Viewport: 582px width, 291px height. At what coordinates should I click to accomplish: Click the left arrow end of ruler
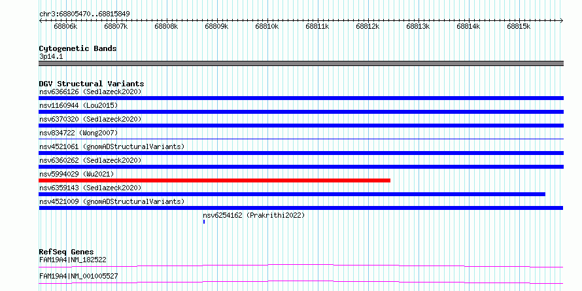point(41,21)
